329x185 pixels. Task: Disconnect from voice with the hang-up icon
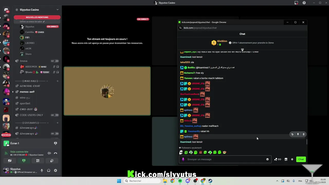[56, 153]
